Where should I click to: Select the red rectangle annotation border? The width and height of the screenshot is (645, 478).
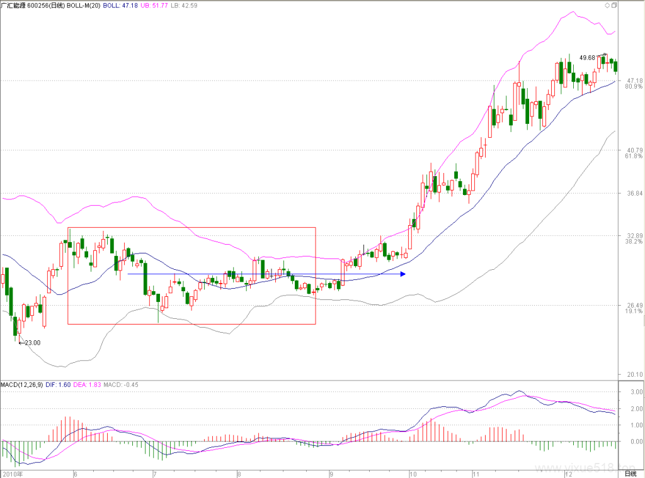(191, 228)
